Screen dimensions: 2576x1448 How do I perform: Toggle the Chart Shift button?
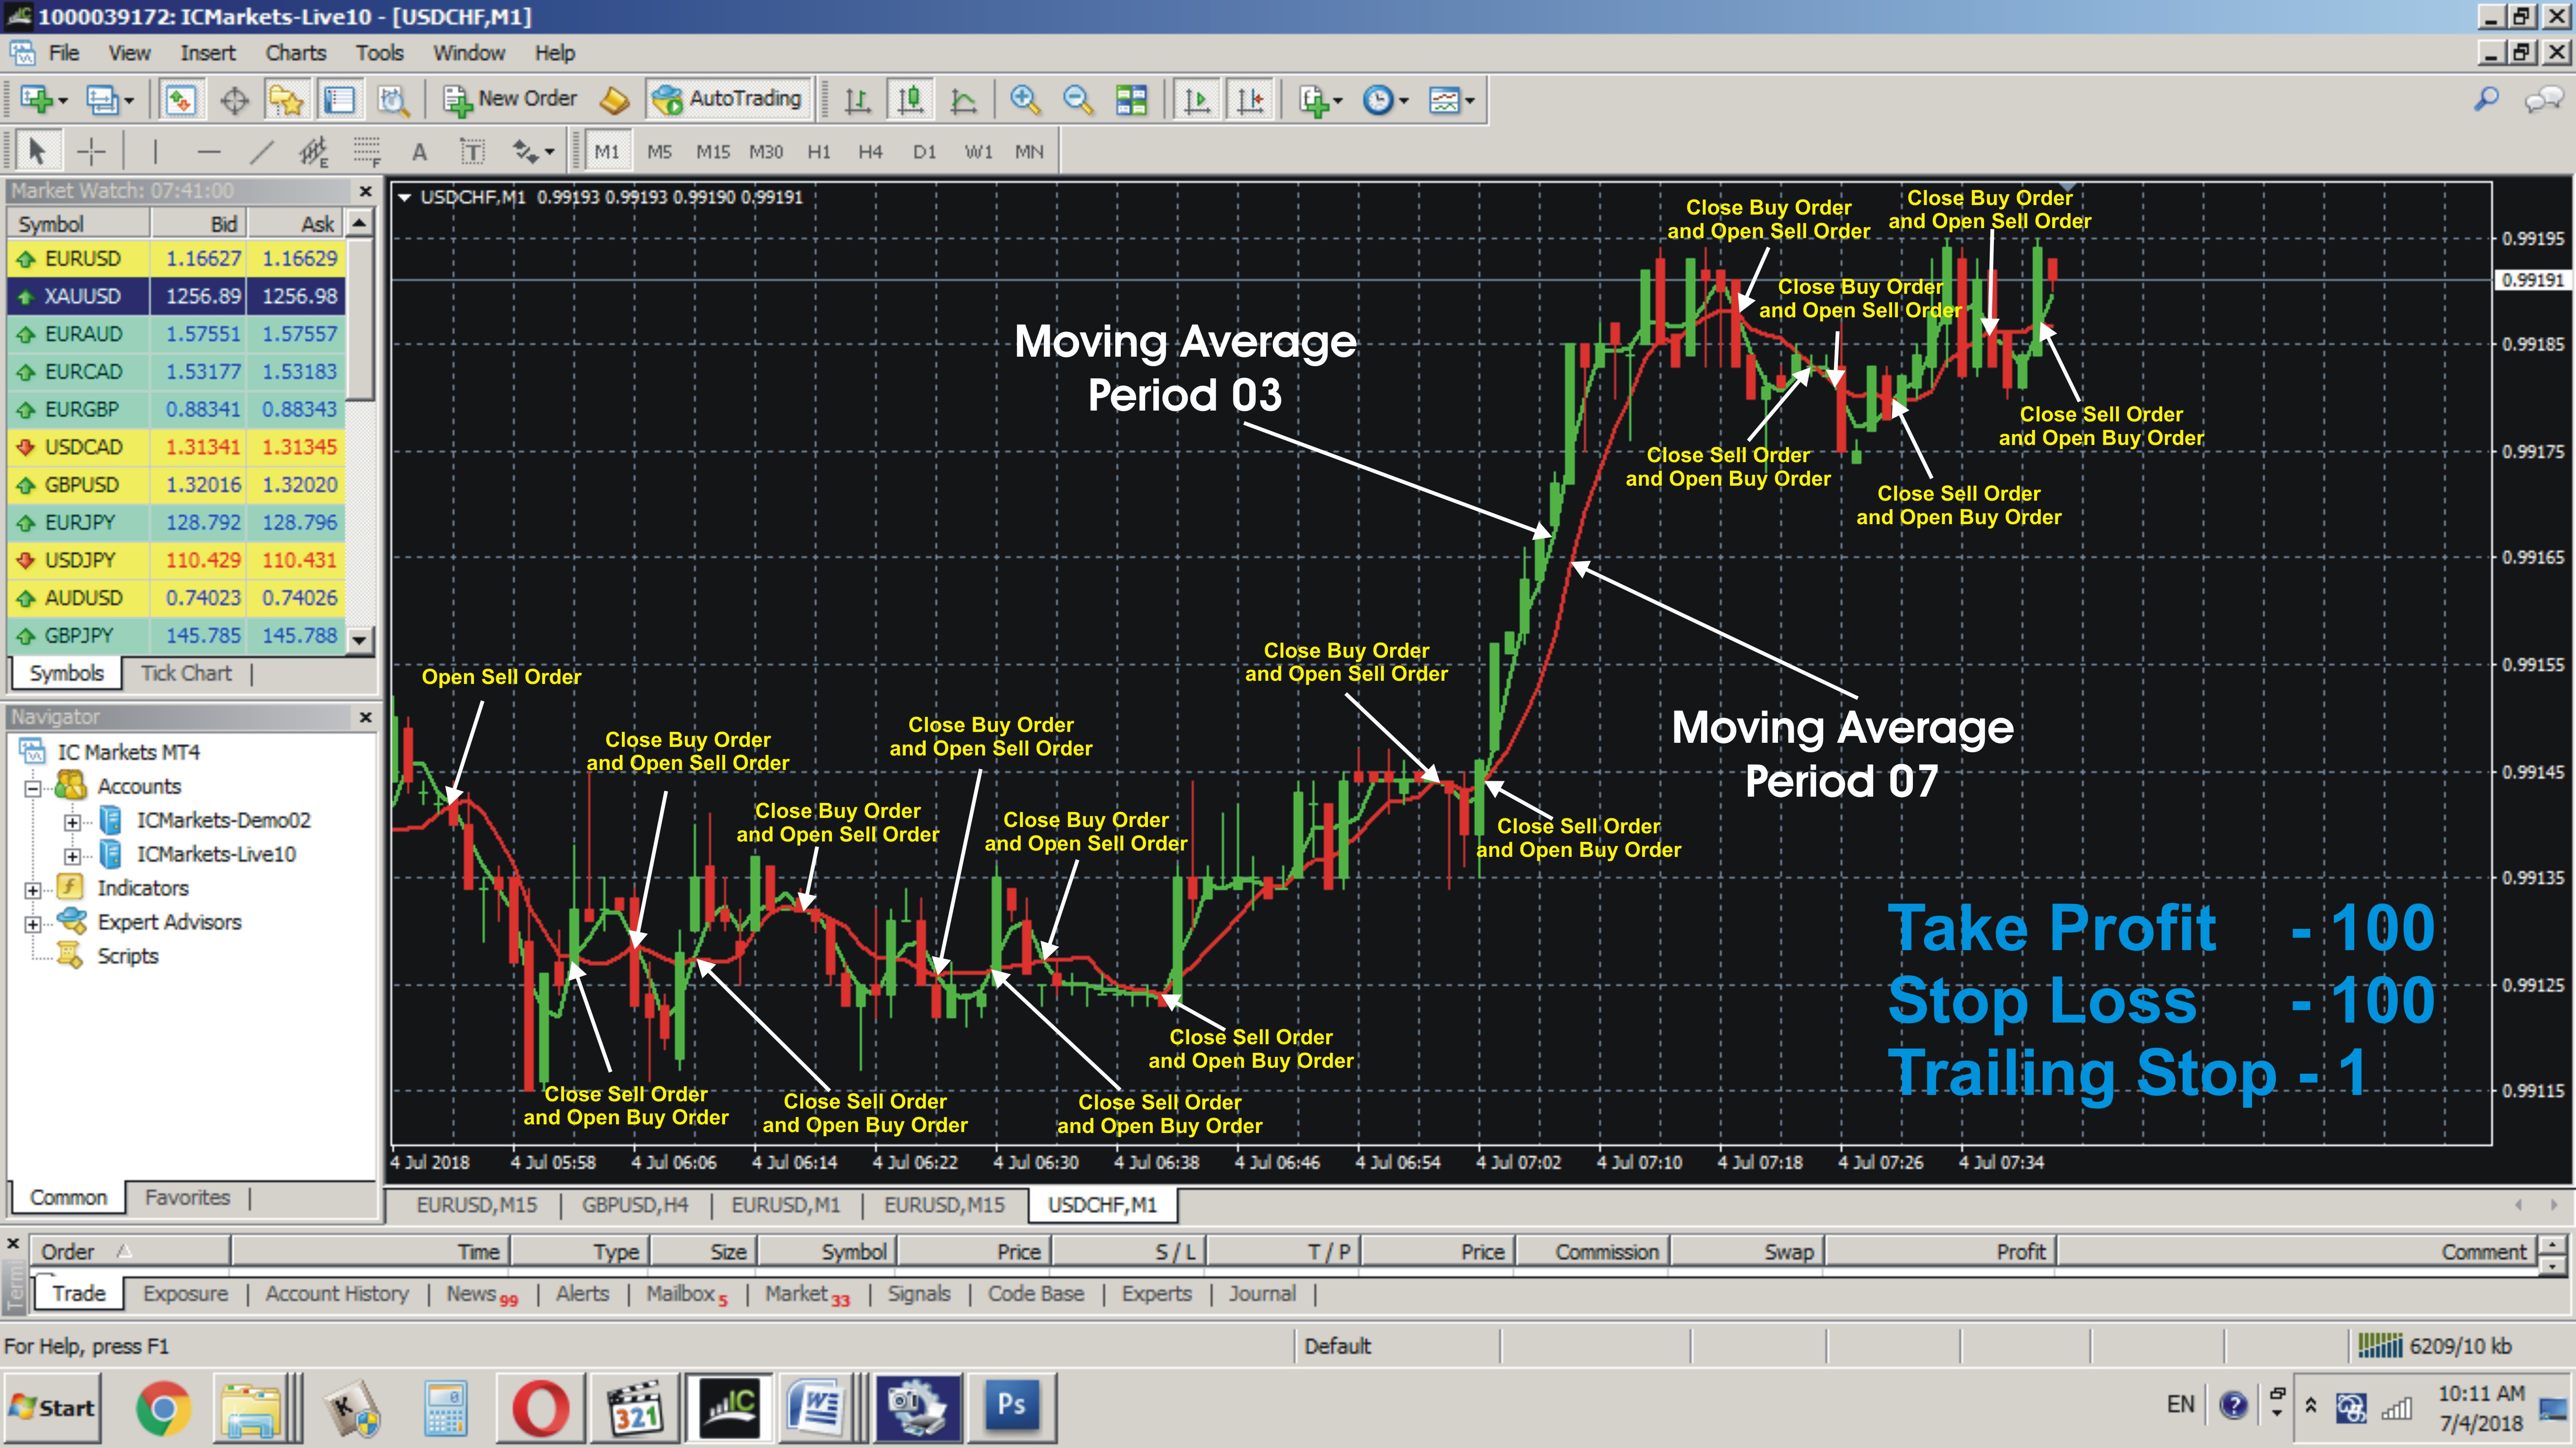tap(1250, 100)
